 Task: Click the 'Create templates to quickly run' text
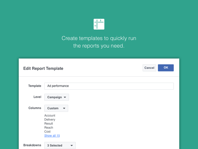pyautogui.click(x=99, y=38)
